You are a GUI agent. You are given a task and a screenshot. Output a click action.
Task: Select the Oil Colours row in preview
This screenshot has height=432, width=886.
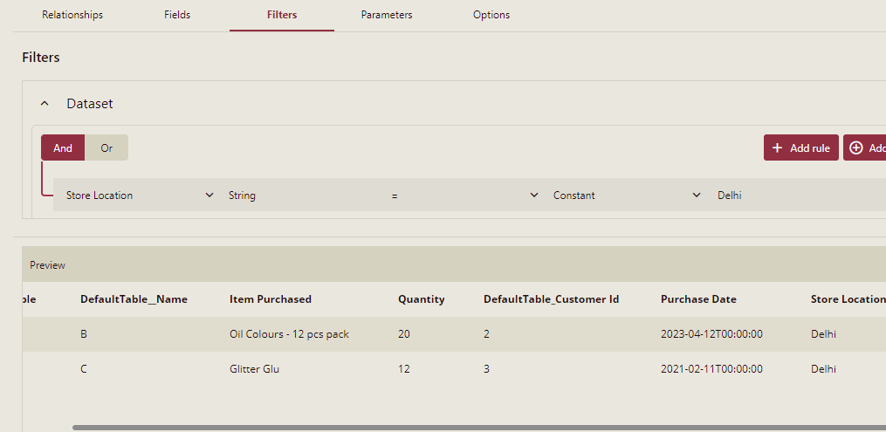tap(289, 334)
